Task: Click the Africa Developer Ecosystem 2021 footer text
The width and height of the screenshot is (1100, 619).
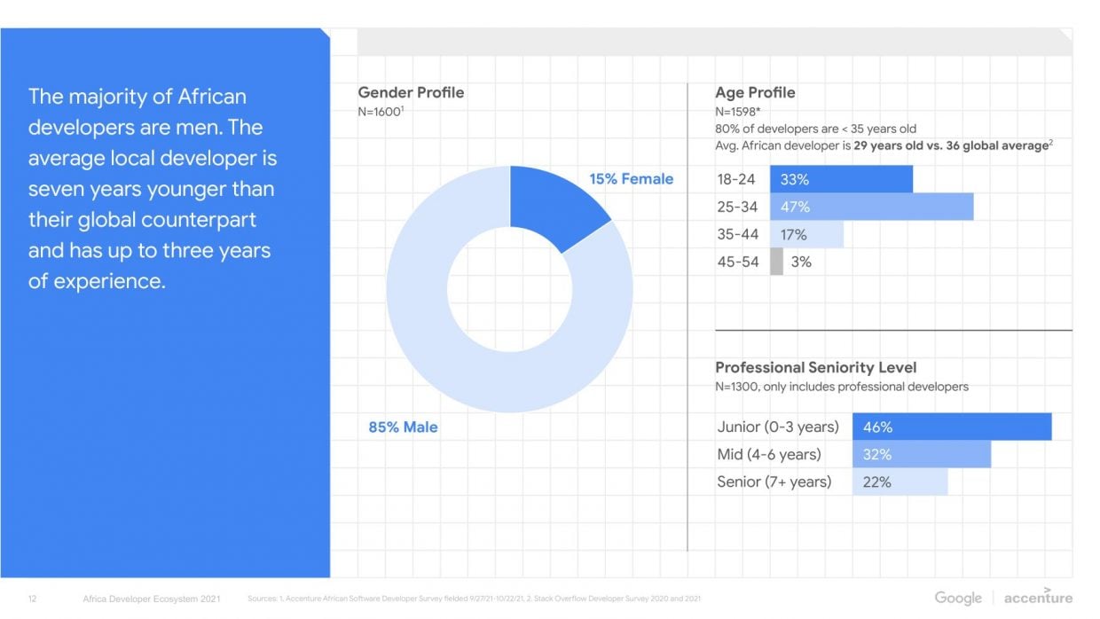Action: point(151,599)
